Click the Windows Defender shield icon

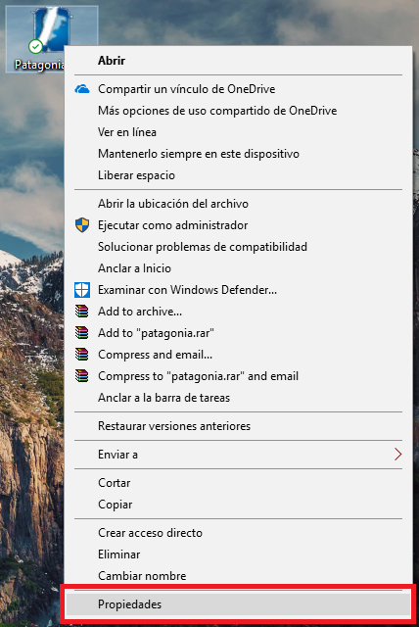82,290
